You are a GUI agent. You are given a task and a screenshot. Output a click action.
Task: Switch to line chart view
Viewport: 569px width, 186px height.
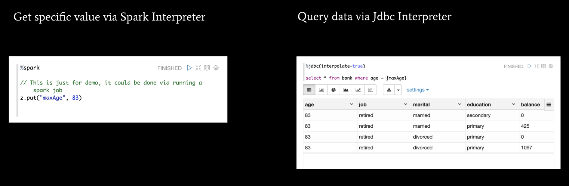click(358, 90)
